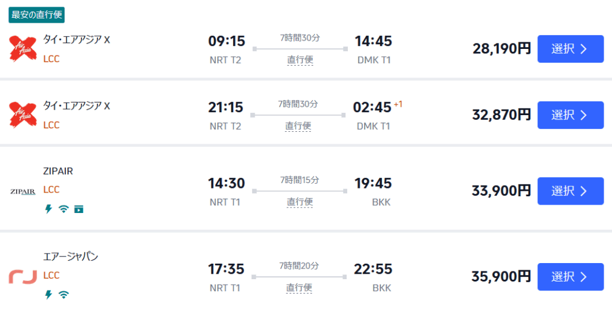This screenshot has width=612, height=312.
Task: Click the ZIPAIR power outlet icon
Action: (x=48, y=209)
